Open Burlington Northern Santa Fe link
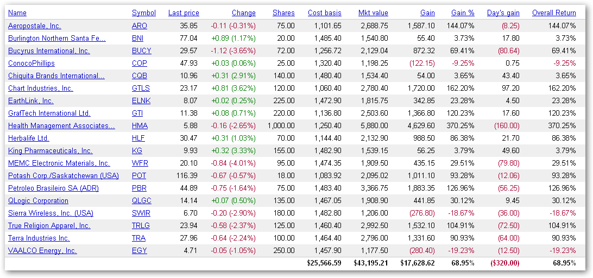The width and height of the screenshot is (593, 278). 56,38
